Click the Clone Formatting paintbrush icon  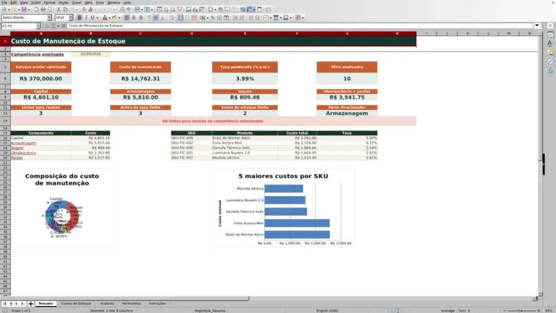(84, 10)
